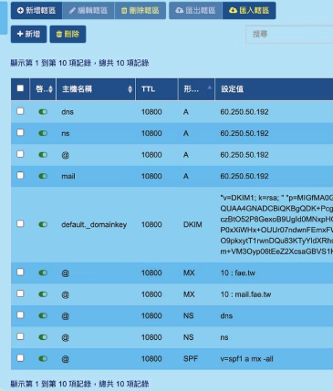
Task: Select the checkbox for the dns A record
Action: coord(20,111)
